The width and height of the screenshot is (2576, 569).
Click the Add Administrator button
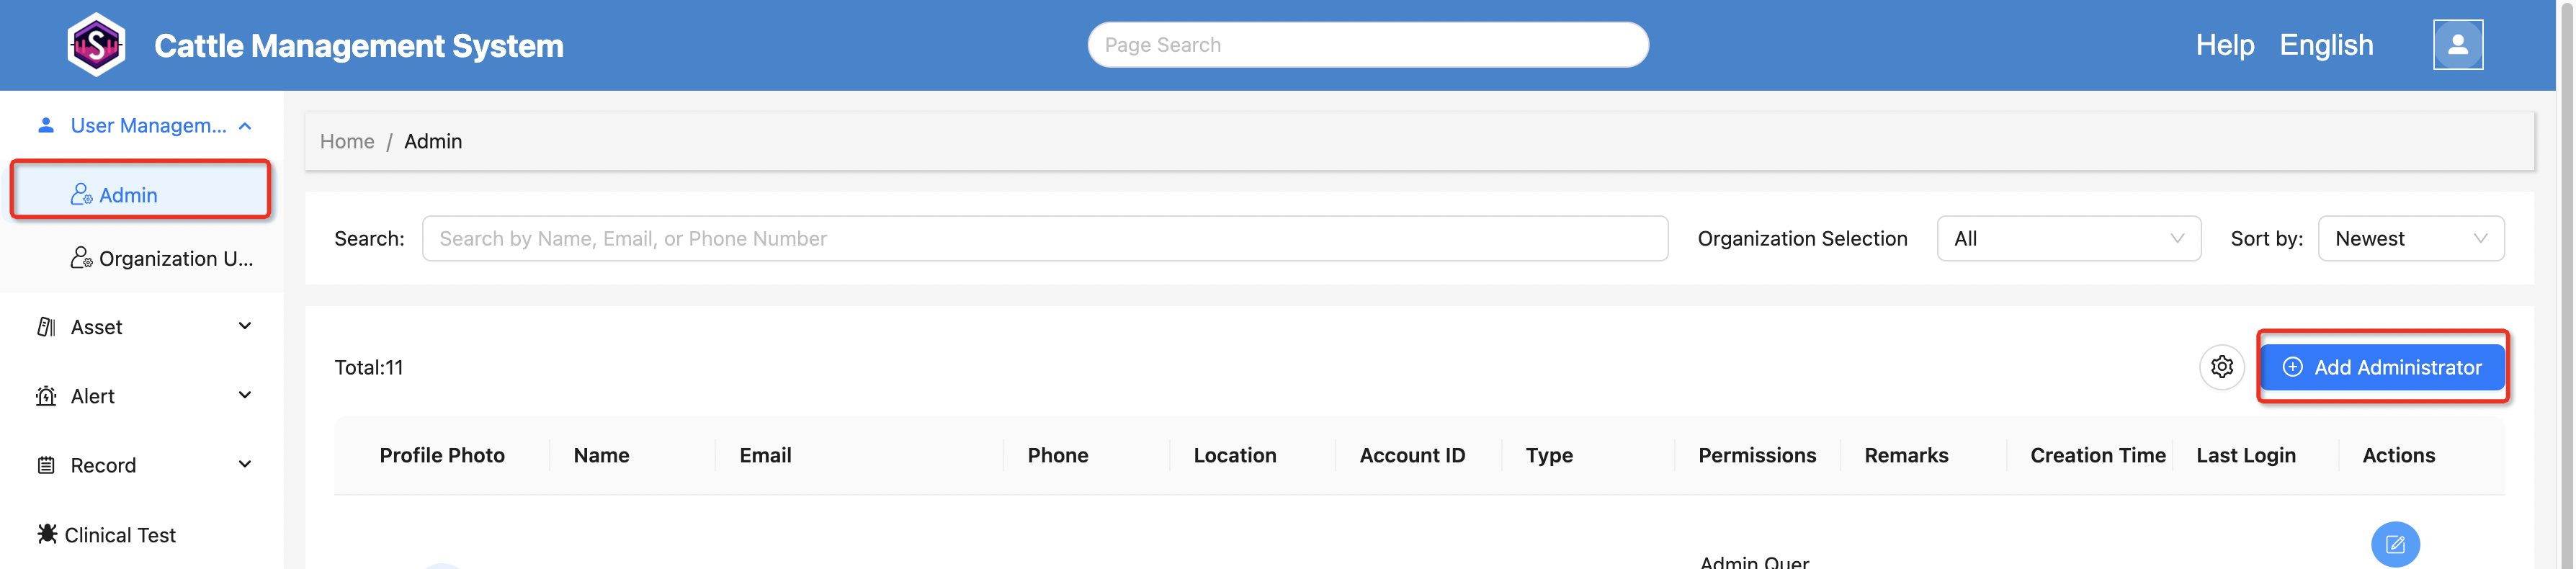[2382, 367]
